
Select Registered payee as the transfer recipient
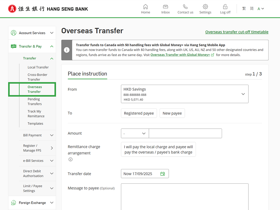[x=139, y=113]
